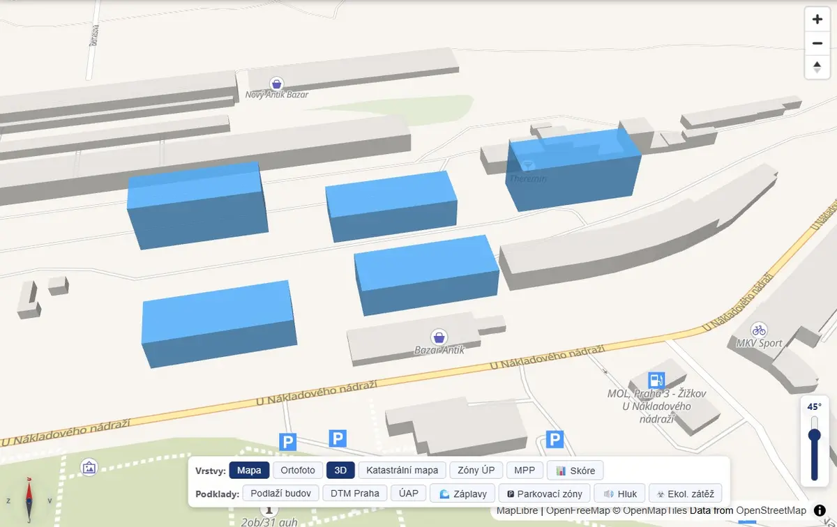Click the blue parking P icon near bottom center
Viewport: 837px width, 527px height.
[338, 437]
